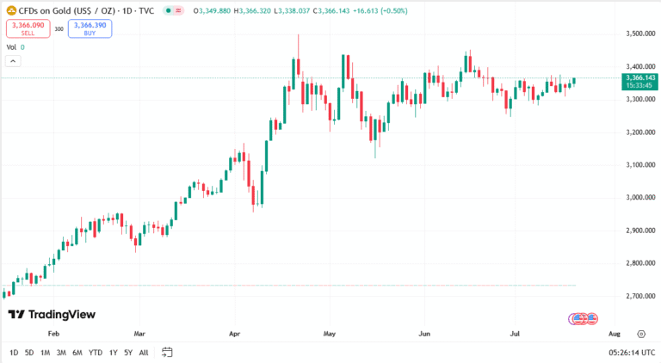
Task: Collapse the indicator legend with chevron
Action: (13, 61)
